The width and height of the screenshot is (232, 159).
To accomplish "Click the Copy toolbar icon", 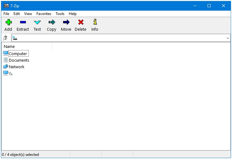I will pyautogui.click(x=51, y=22).
